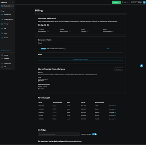Click the Zahlungsmethoden heading
This screenshot has height=145, width=146.
click(45, 40)
